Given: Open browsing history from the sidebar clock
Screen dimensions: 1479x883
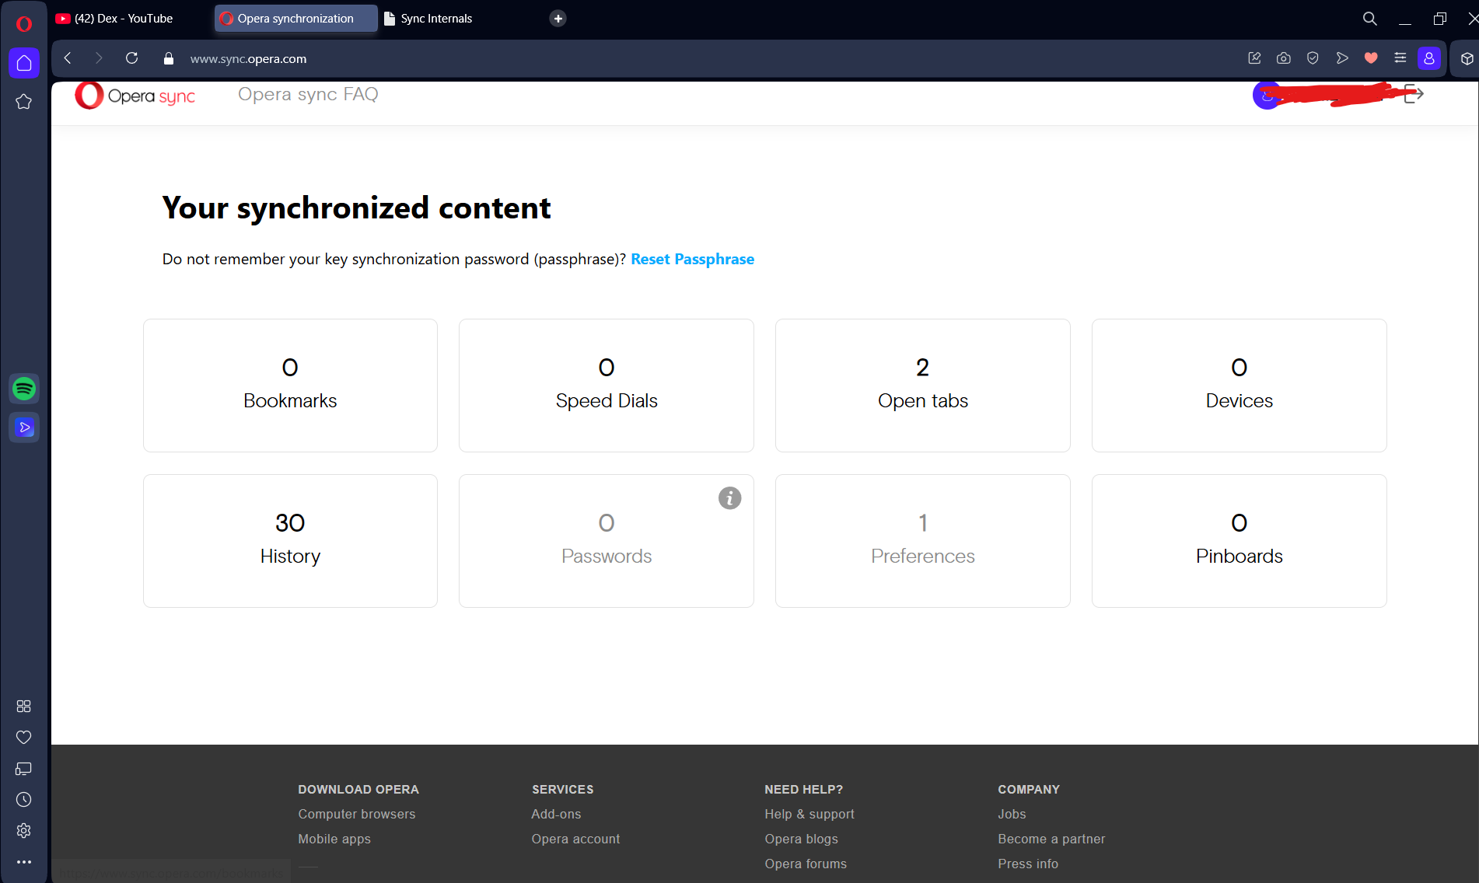Looking at the screenshot, I should (23, 799).
